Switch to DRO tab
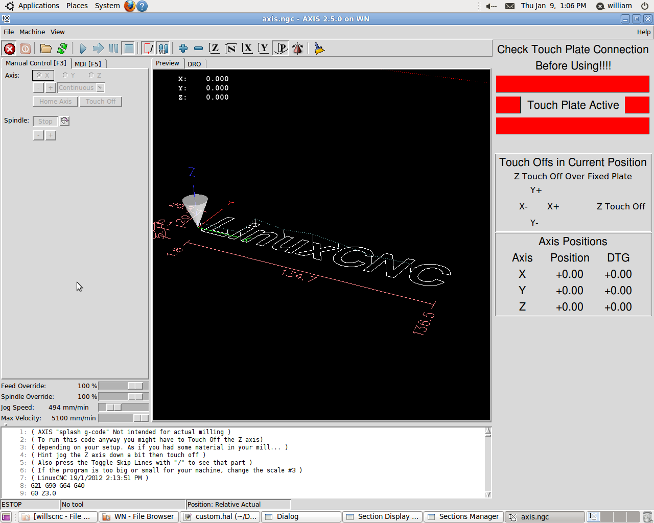654x523 pixels. pos(194,64)
